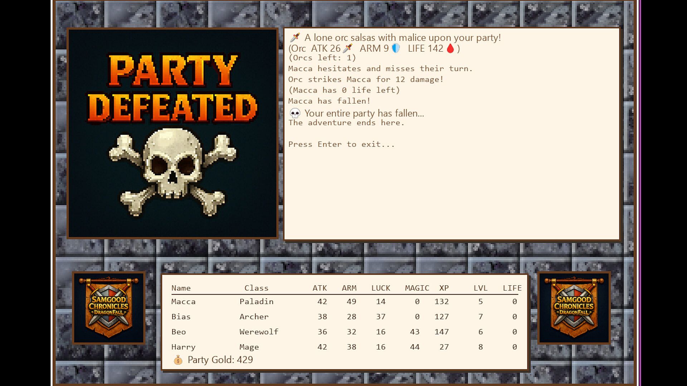Click the sword icon after ATK 26
The width and height of the screenshot is (687, 386).
347,48
